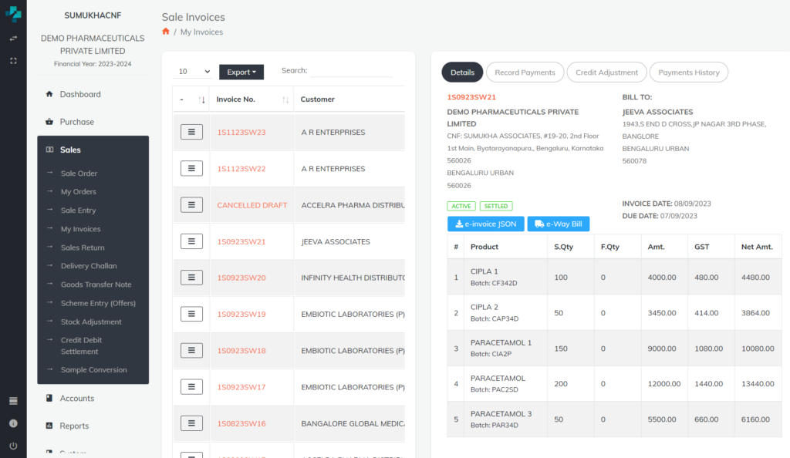Image resolution: width=790 pixels, height=458 pixels.
Task: Open invoice link 1S0923SW20
Action: point(241,278)
